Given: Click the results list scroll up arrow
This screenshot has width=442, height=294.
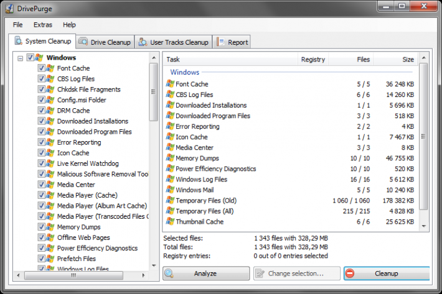Looking at the screenshot, I should click(424, 58).
